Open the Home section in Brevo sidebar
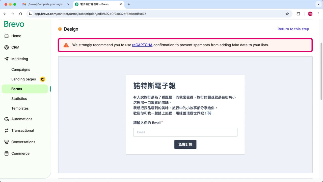 pos(16,36)
